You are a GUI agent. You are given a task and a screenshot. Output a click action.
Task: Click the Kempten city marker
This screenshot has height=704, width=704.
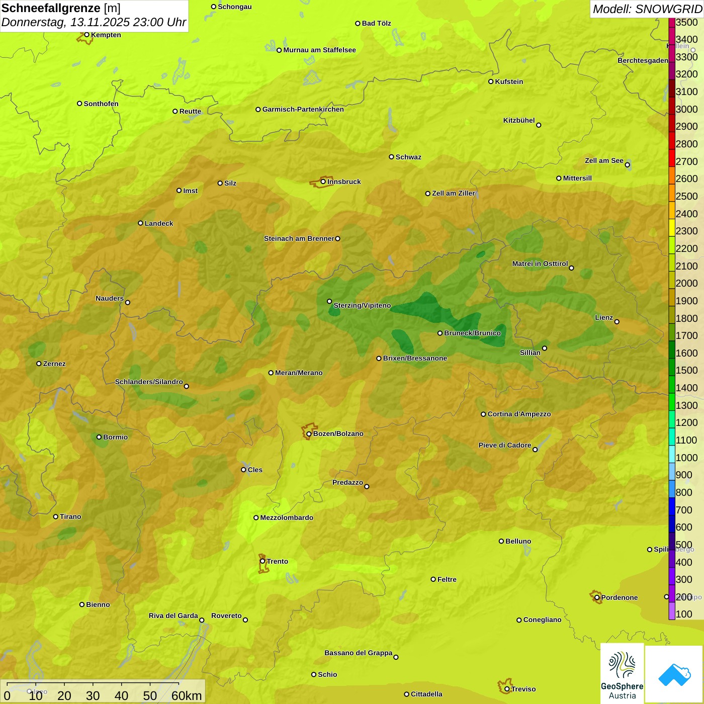tap(86, 35)
